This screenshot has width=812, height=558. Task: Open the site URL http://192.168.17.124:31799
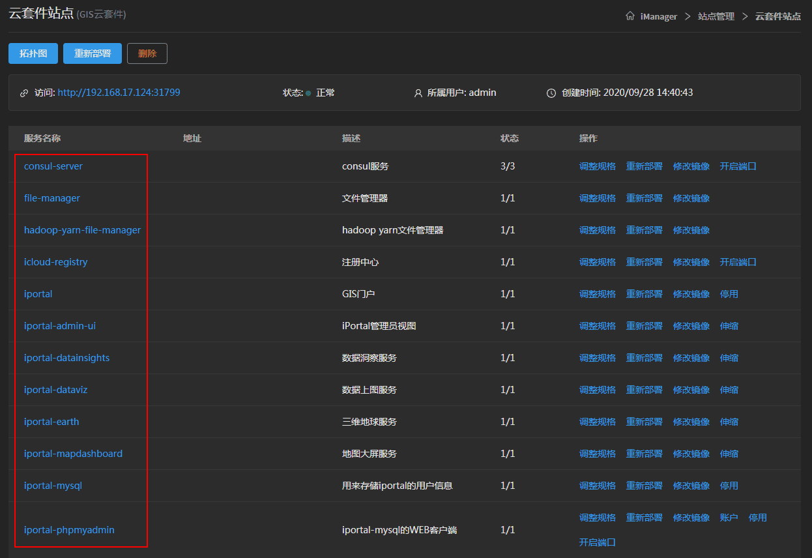119,93
